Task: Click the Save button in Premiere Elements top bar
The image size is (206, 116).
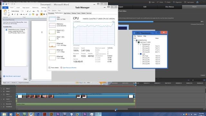Action: coord(152,2)
